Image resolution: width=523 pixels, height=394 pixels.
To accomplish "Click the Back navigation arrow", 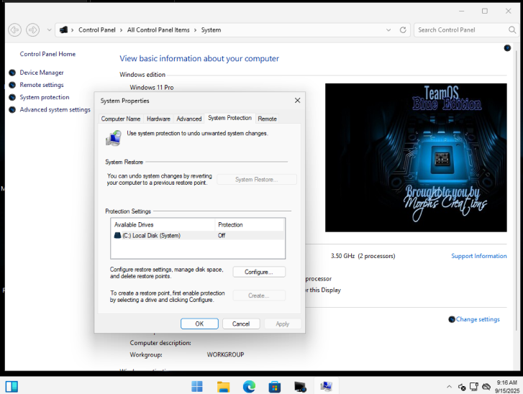I will 14,30.
